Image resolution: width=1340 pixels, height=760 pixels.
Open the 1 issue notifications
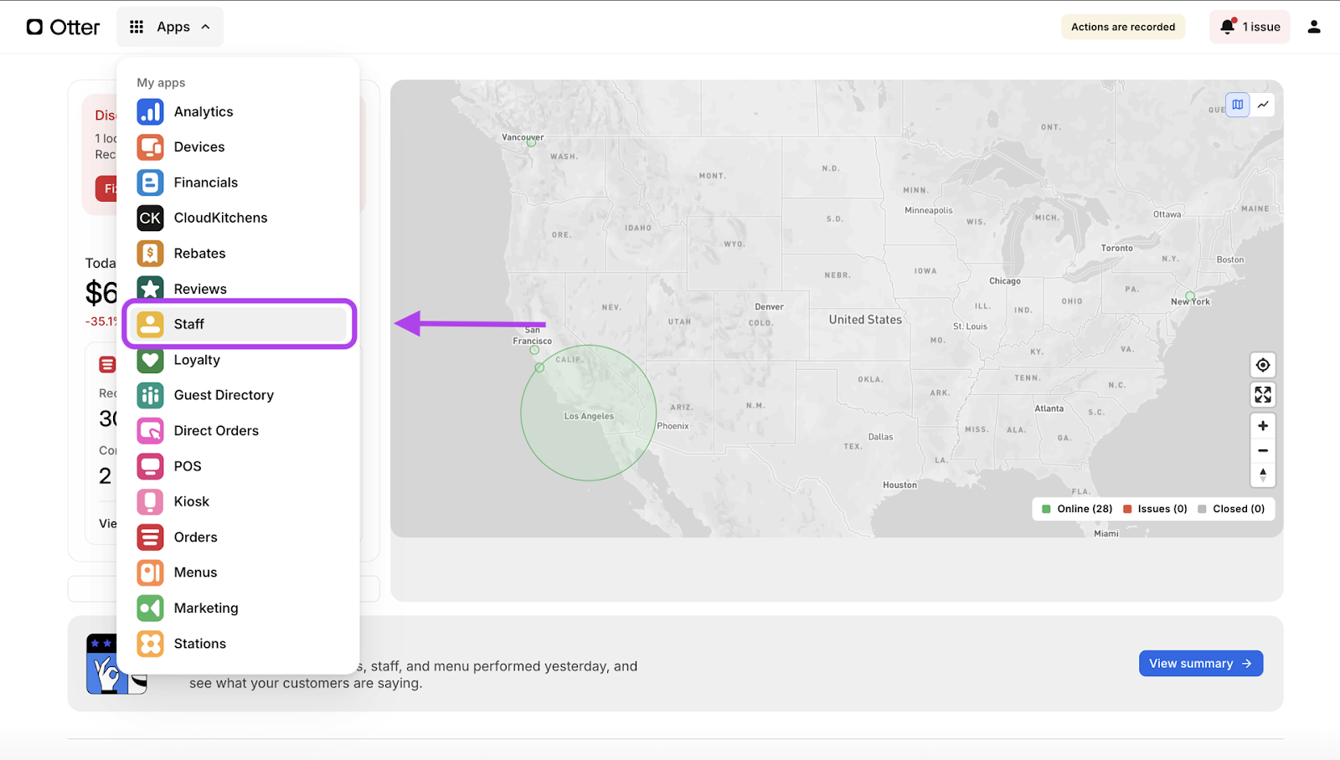click(1250, 27)
